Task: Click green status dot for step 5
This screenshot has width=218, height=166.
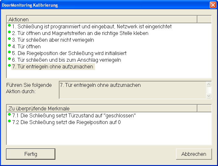Action: 9,52
